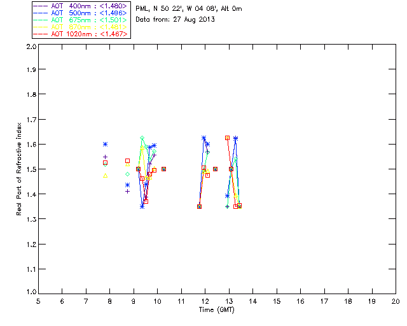Viewport: 407px width, 326px height.
Task: Click the isolated blue asterisk marker at 1.6
Action: pos(105,145)
